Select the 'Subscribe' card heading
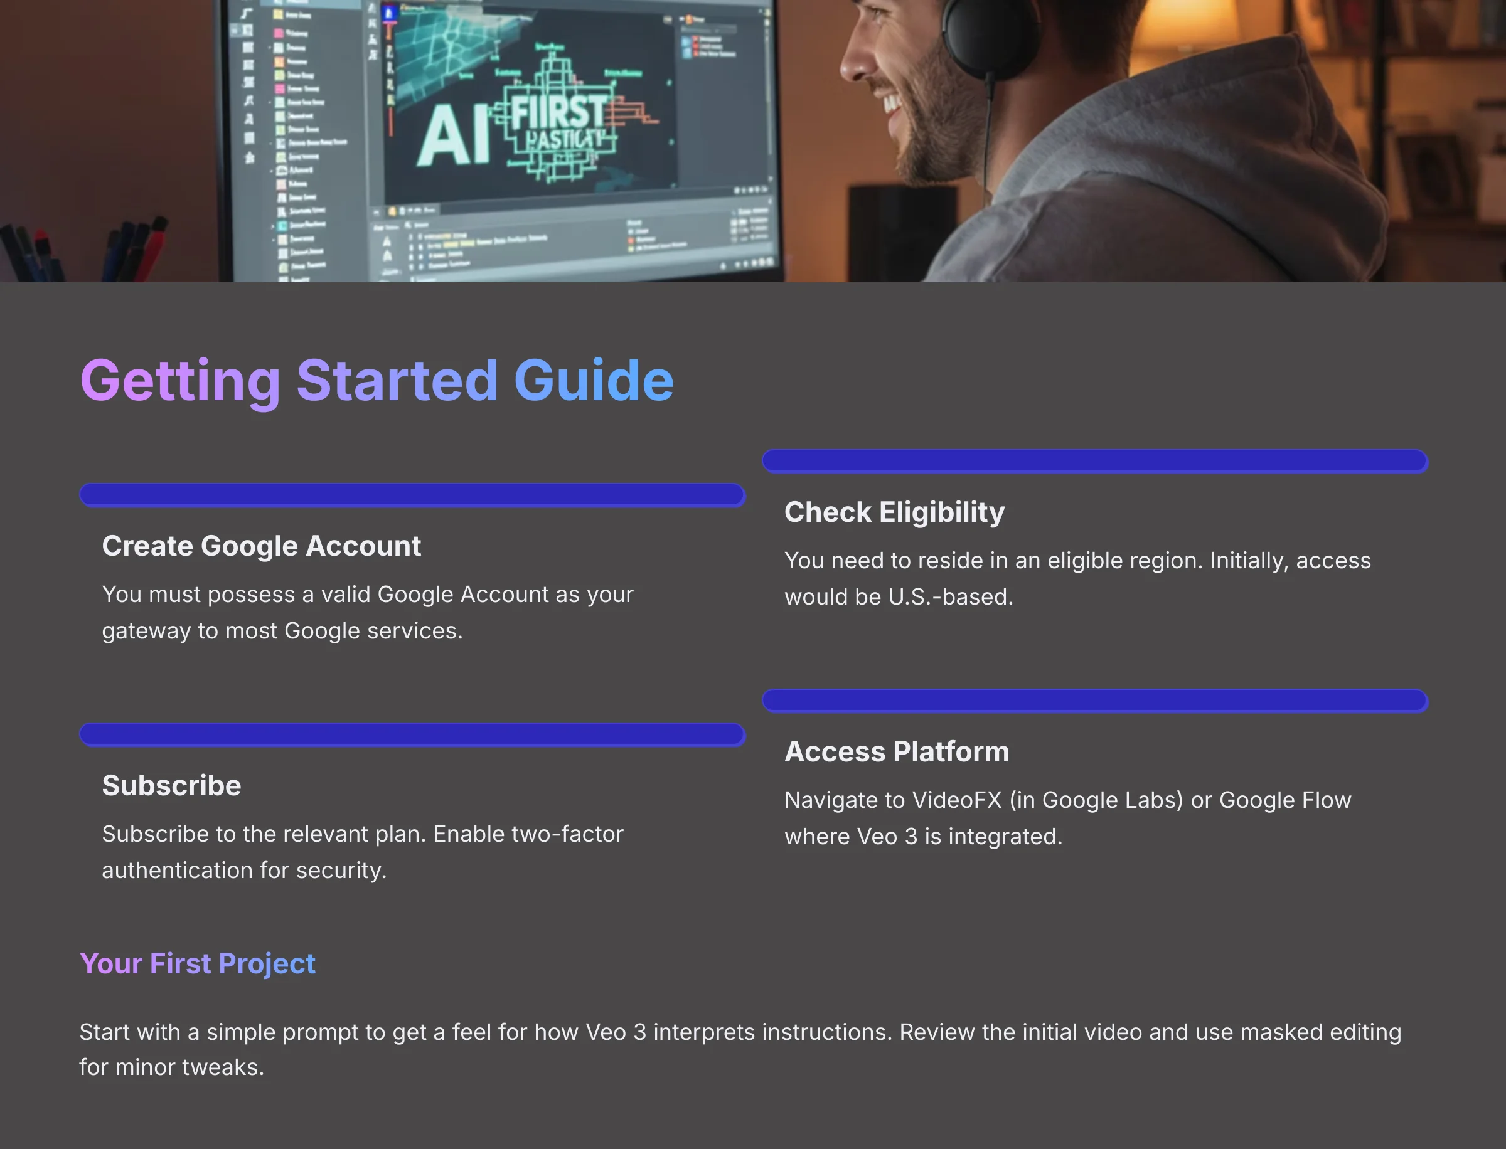The width and height of the screenshot is (1506, 1149). (x=172, y=785)
